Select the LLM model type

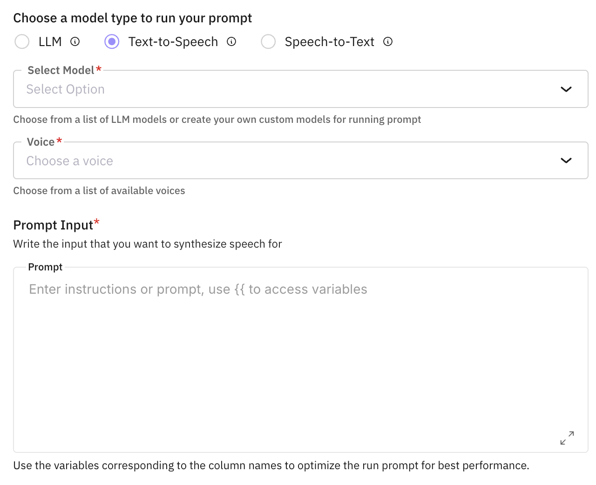22,41
